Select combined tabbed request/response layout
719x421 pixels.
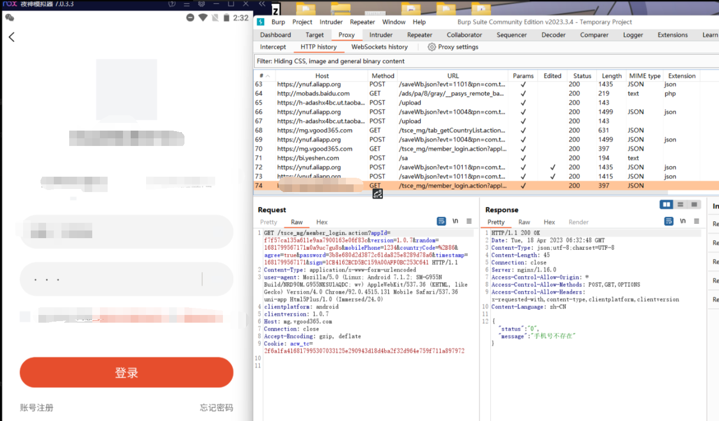[x=694, y=205]
